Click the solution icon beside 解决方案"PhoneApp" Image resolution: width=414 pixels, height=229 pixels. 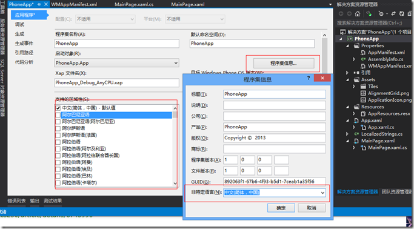click(x=342, y=32)
